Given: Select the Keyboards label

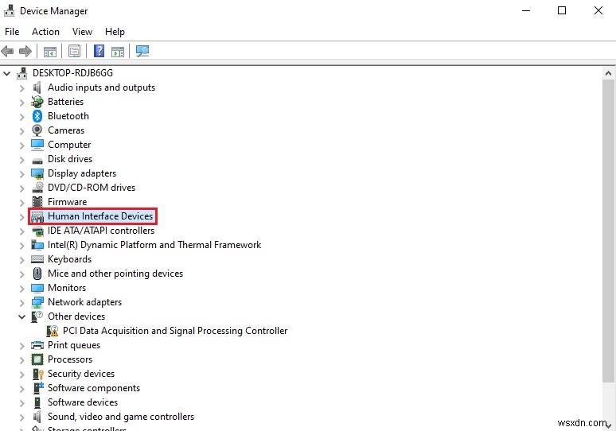Looking at the screenshot, I should click(x=69, y=259).
